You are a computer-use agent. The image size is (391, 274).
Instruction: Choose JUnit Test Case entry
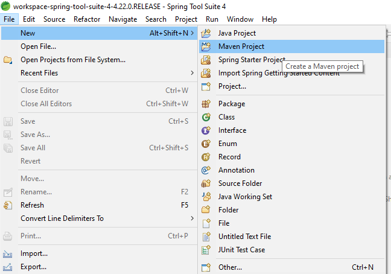(292, 250)
